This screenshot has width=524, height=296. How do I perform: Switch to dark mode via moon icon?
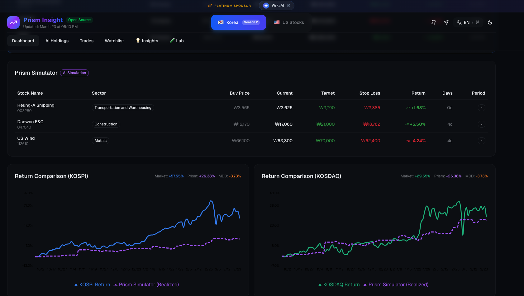pyautogui.click(x=490, y=22)
